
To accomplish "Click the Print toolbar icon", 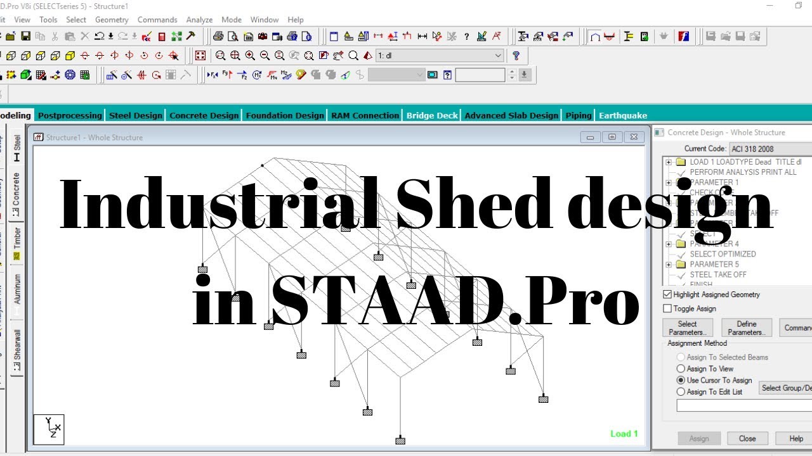I will point(218,36).
